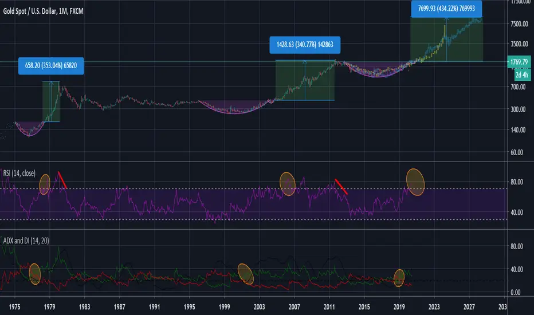The height and width of the screenshot is (315, 534).
Task: Select the red trend line on RSI near 1980
Action: [x=62, y=180]
